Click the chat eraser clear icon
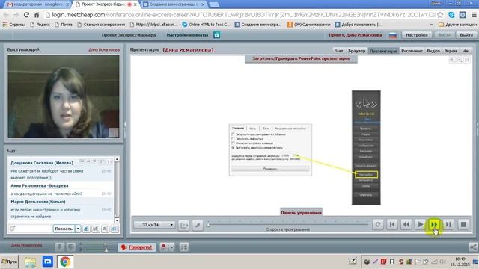Screen dimensions: 479x269 click(x=86, y=229)
